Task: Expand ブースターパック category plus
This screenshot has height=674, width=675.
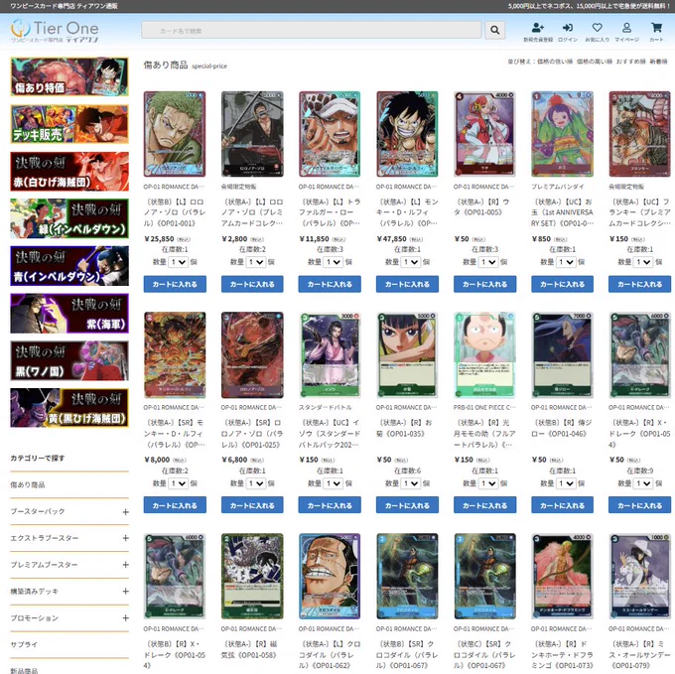Action: tap(125, 512)
